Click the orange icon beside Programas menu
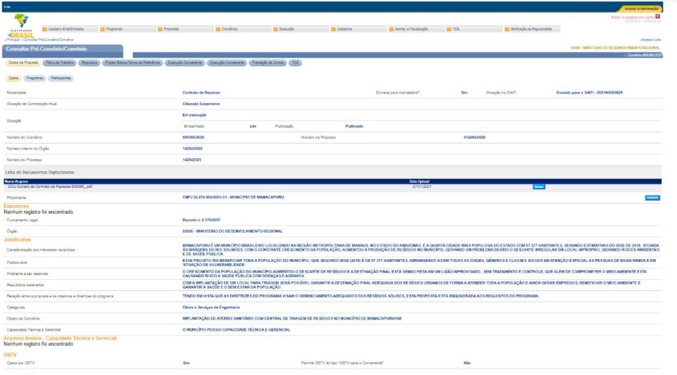Screen dimensions: 677x375 pos(102,29)
